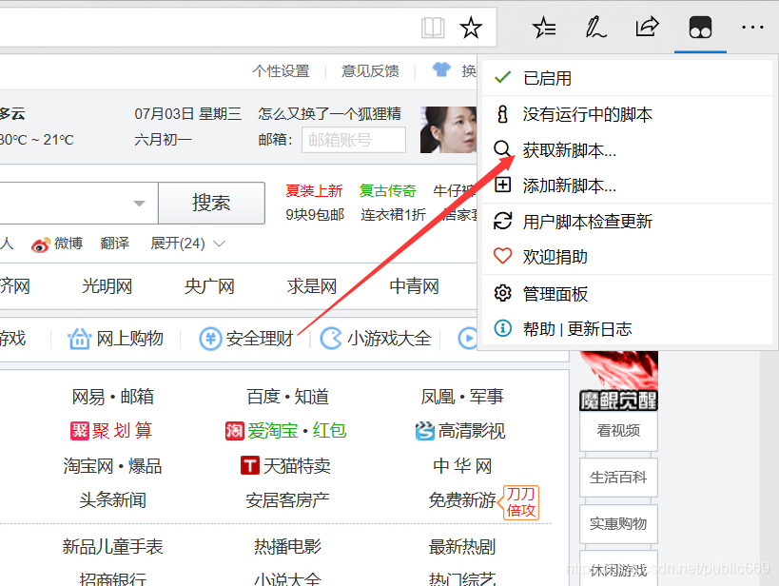779x586 pixels.
Task: Click the 网上购物 basket icon
Action: point(80,339)
